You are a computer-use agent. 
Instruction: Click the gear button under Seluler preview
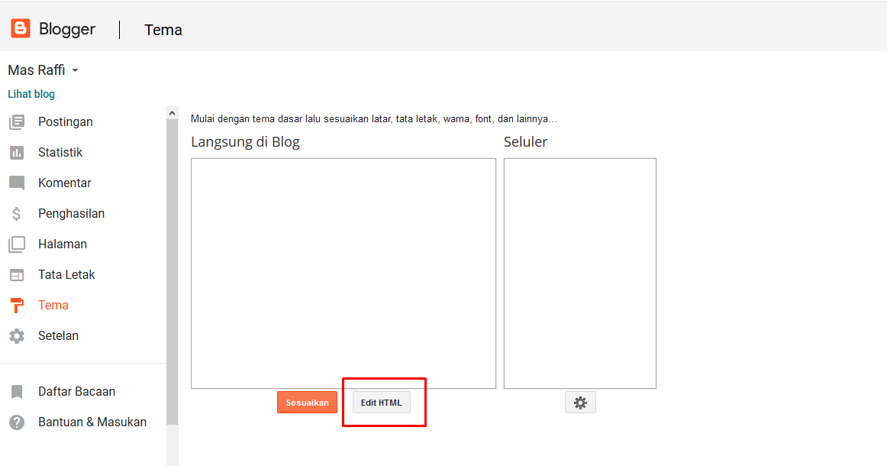[580, 402]
